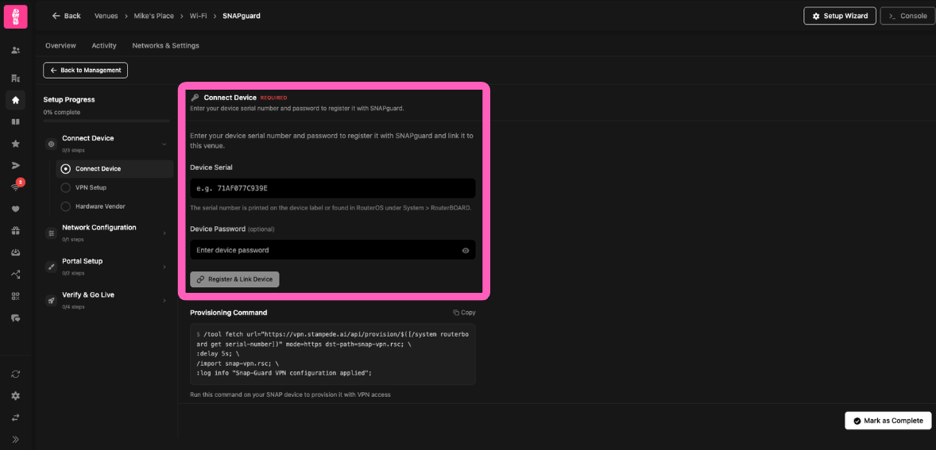Toggle device password visibility eye icon
The height and width of the screenshot is (450, 936).
coord(466,251)
